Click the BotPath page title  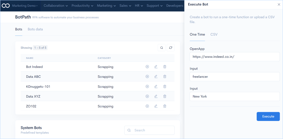point(23,17)
